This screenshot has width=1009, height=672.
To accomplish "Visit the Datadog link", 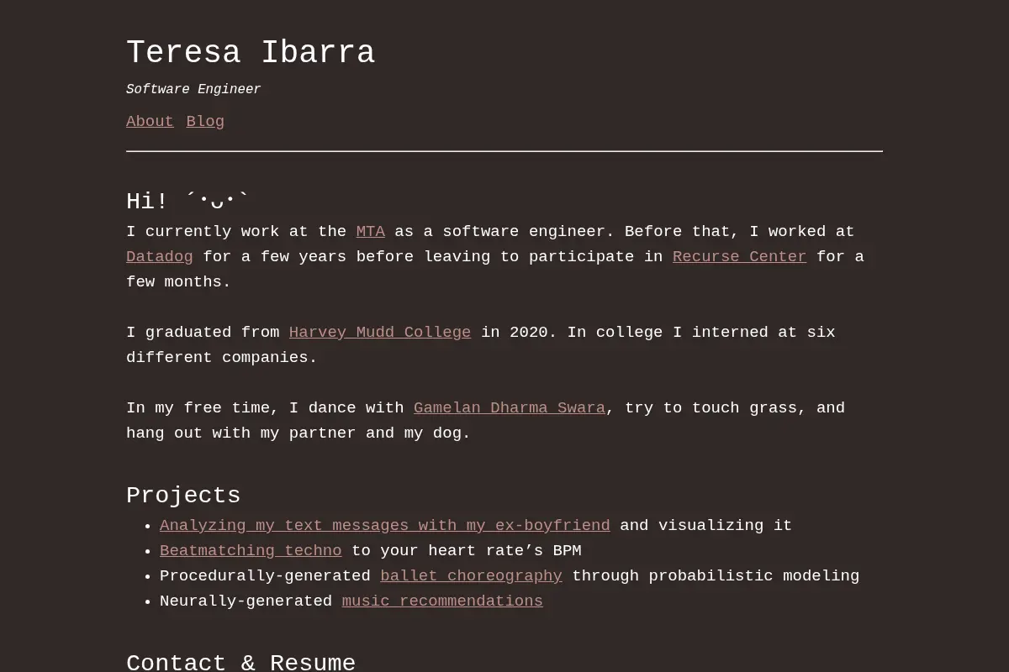I will click(160, 257).
